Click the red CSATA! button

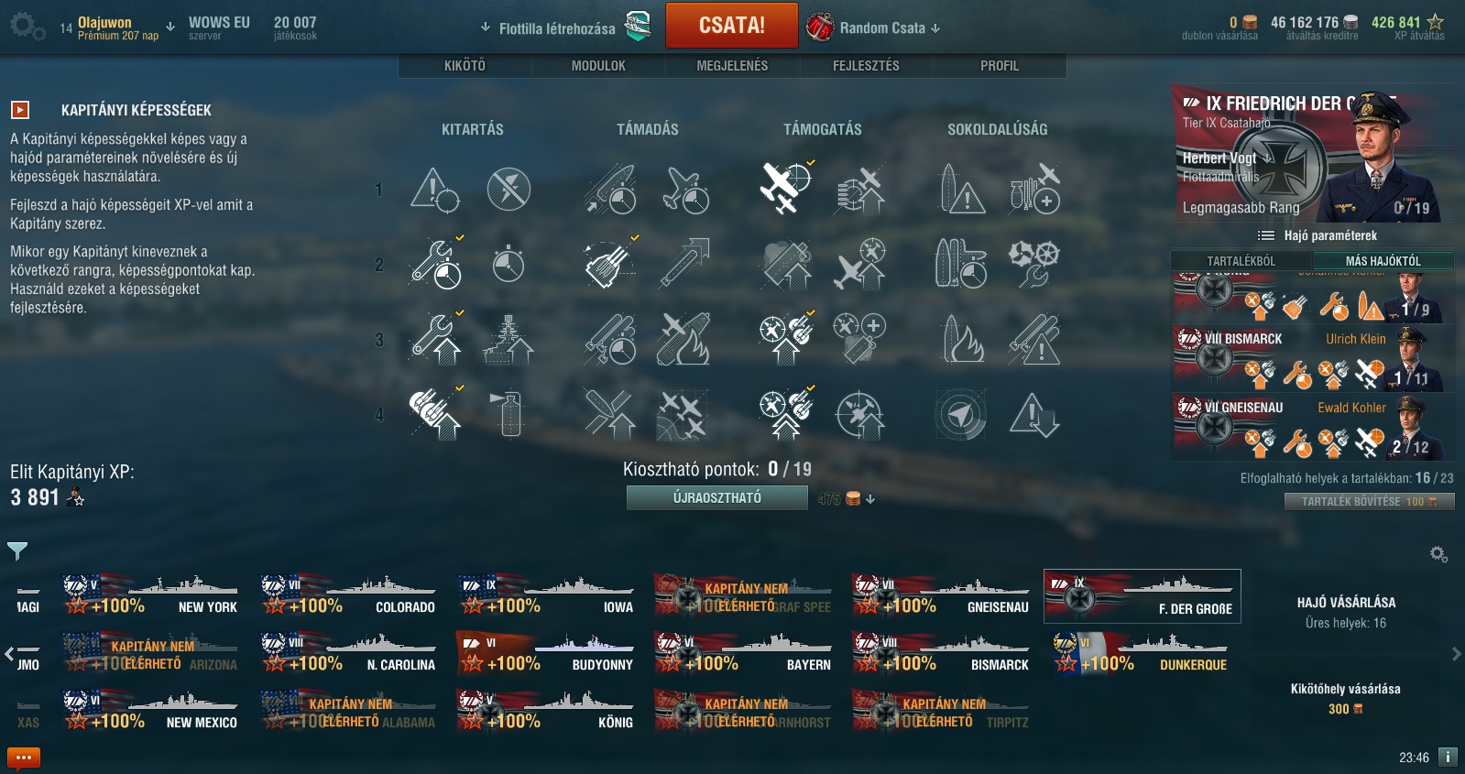(x=731, y=26)
